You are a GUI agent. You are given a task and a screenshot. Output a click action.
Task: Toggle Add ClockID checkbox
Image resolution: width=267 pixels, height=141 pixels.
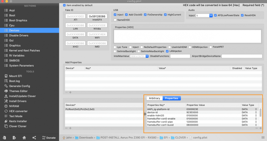(126, 15)
